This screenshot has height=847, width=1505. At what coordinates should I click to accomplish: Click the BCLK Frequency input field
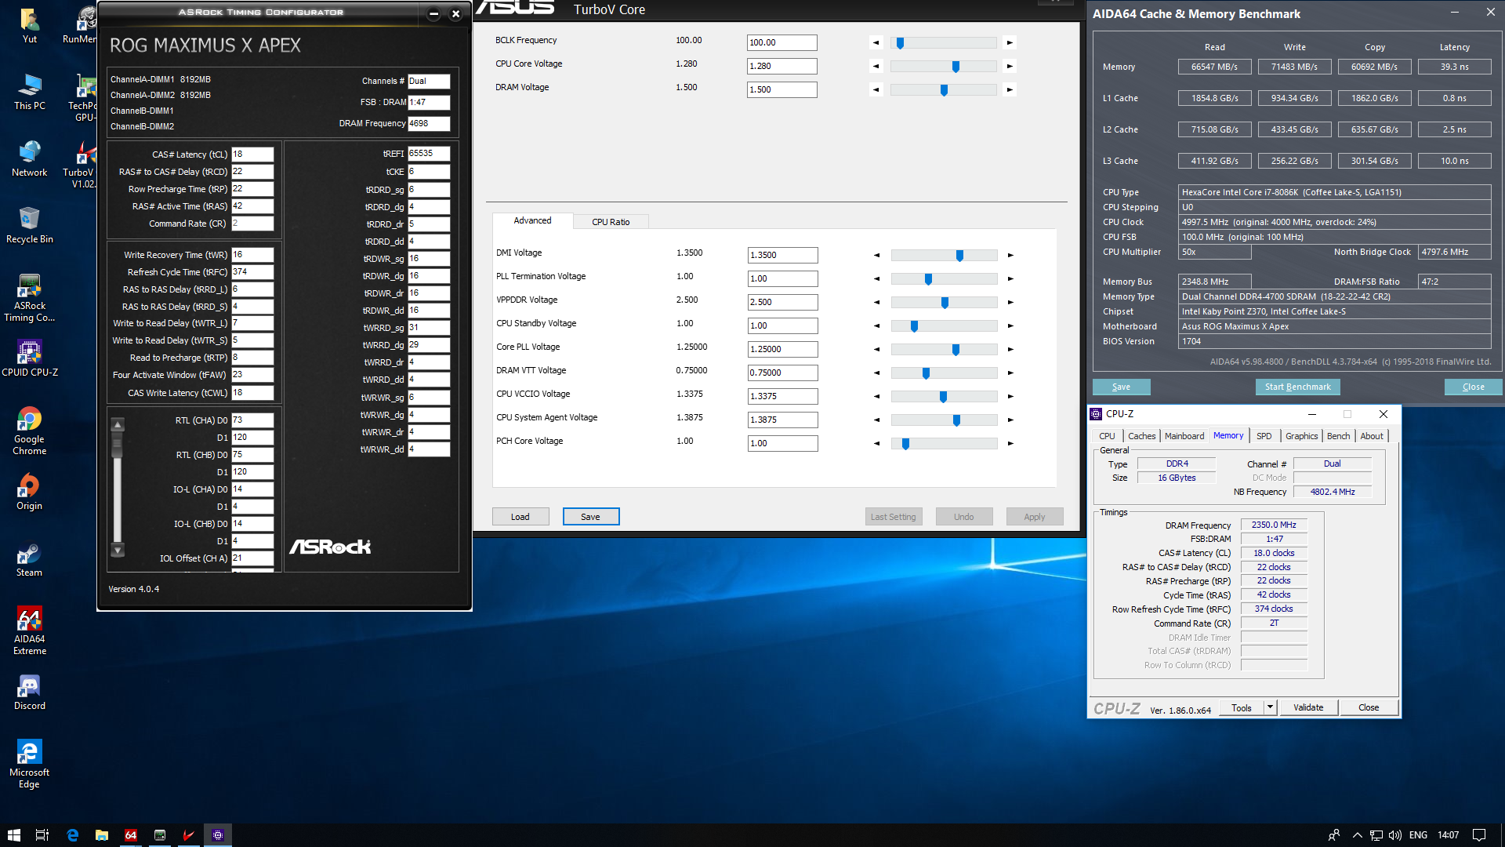tap(782, 43)
